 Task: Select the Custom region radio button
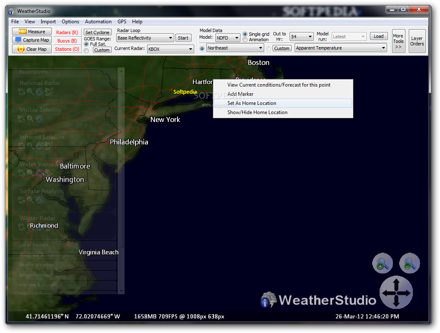tap(269, 48)
